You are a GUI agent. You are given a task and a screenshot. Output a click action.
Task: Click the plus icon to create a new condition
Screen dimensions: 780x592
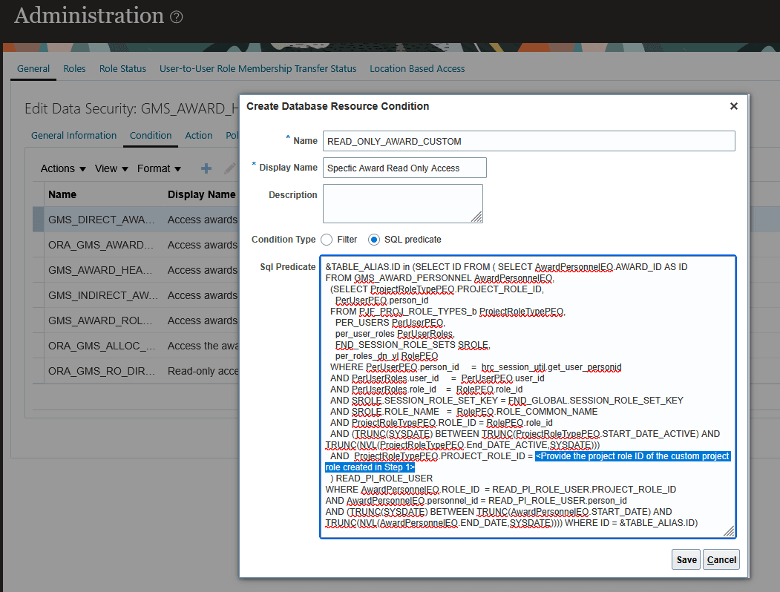206,168
